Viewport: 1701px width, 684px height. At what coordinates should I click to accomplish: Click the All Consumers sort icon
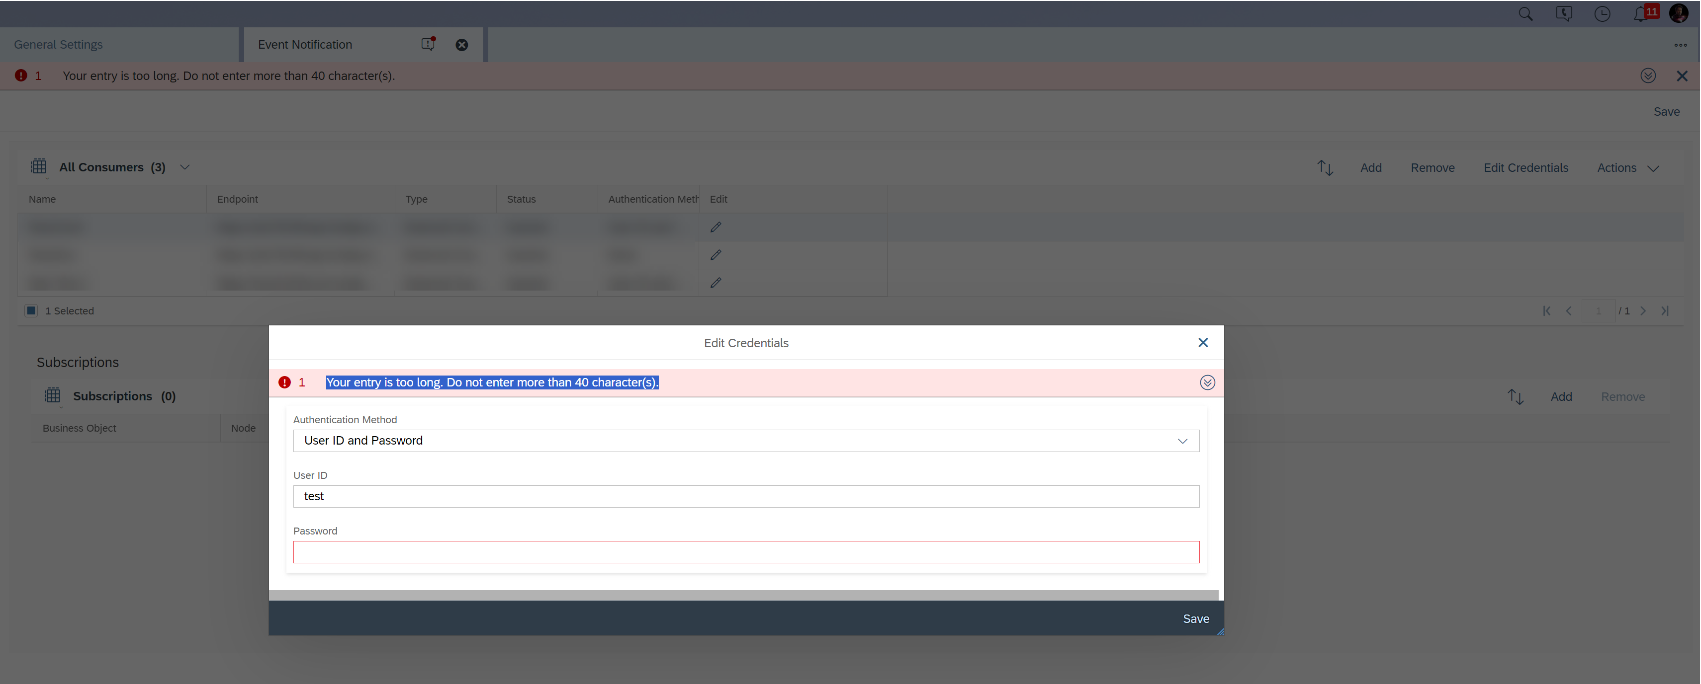(x=1325, y=167)
